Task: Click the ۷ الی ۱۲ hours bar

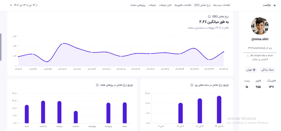Action: [181, 113]
